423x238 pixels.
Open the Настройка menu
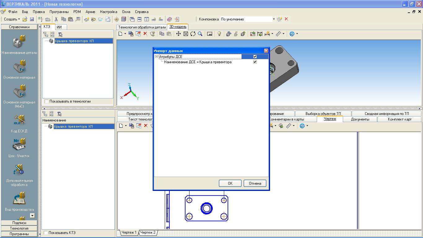108,12
